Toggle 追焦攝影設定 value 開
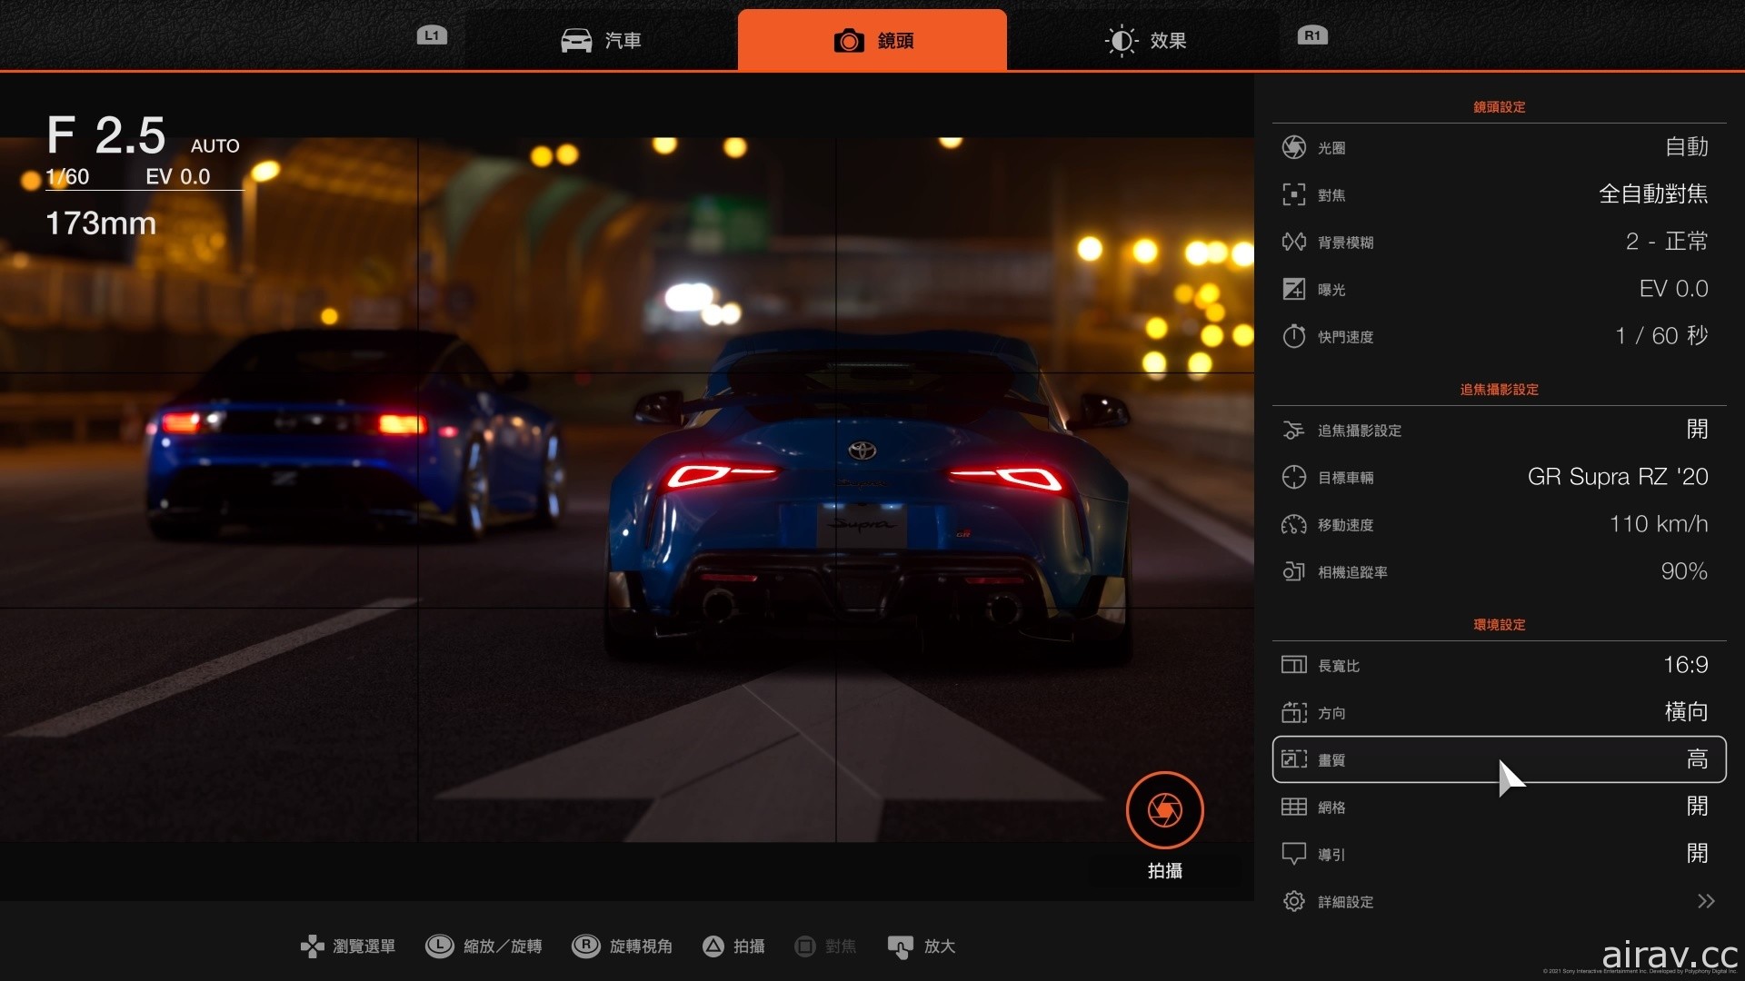1745x981 pixels. pos(1697,430)
